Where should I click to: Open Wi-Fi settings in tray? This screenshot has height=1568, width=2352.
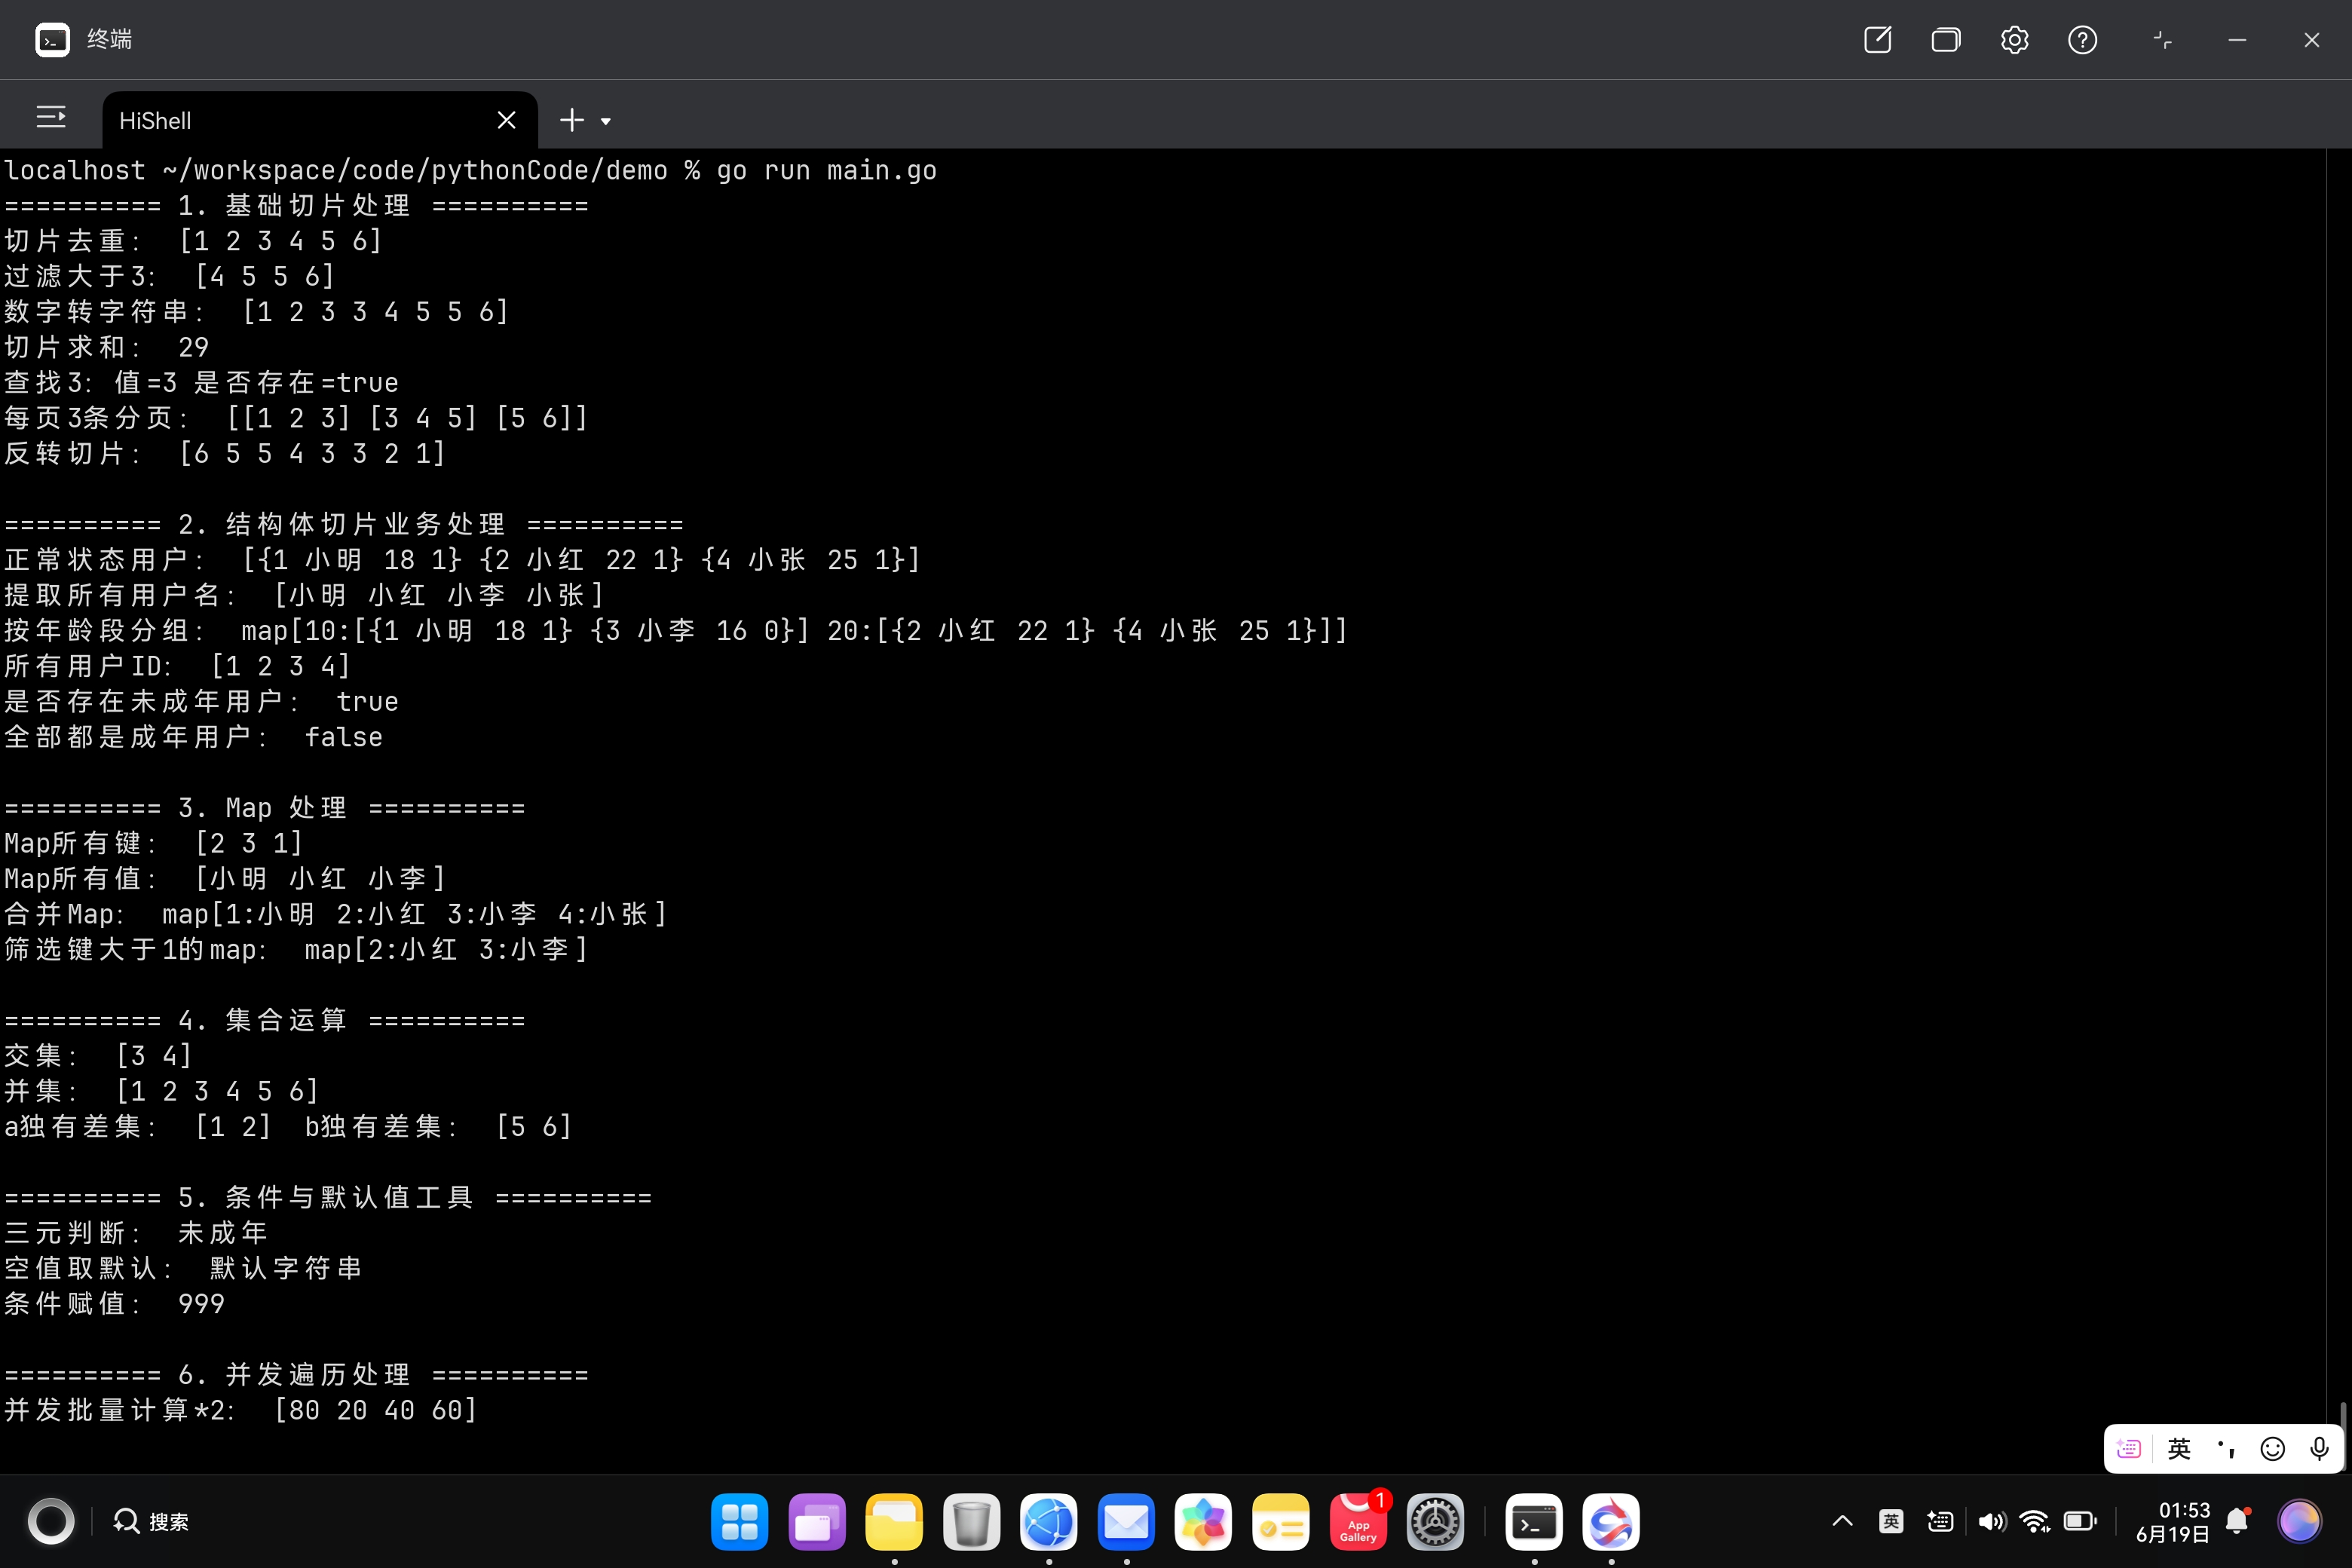tap(2035, 1521)
